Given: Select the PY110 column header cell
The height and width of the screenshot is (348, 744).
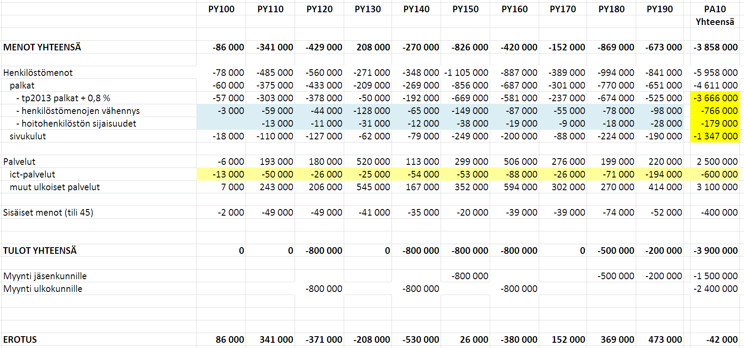Looking at the screenshot, I should [x=271, y=9].
